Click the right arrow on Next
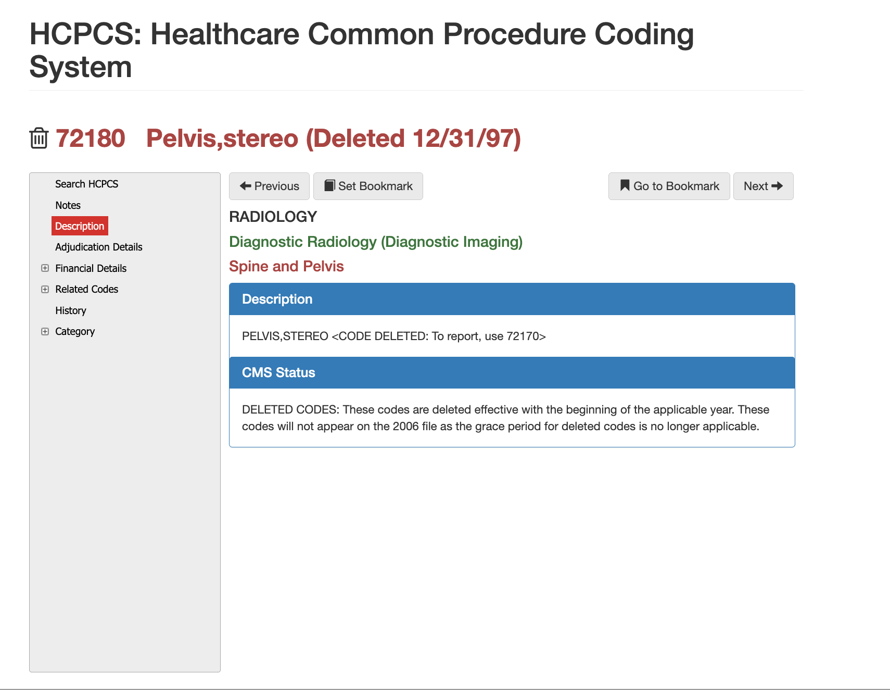This screenshot has height=700, width=890. [777, 186]
